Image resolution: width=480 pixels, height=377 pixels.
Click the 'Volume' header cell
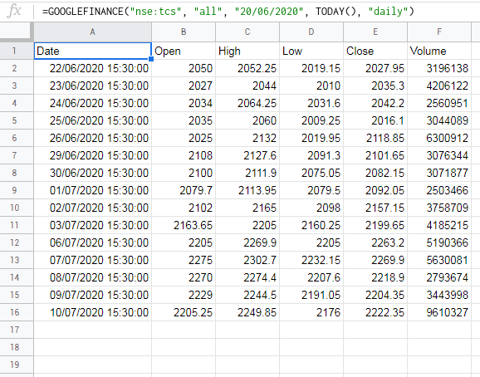click(x=439, y=51)
